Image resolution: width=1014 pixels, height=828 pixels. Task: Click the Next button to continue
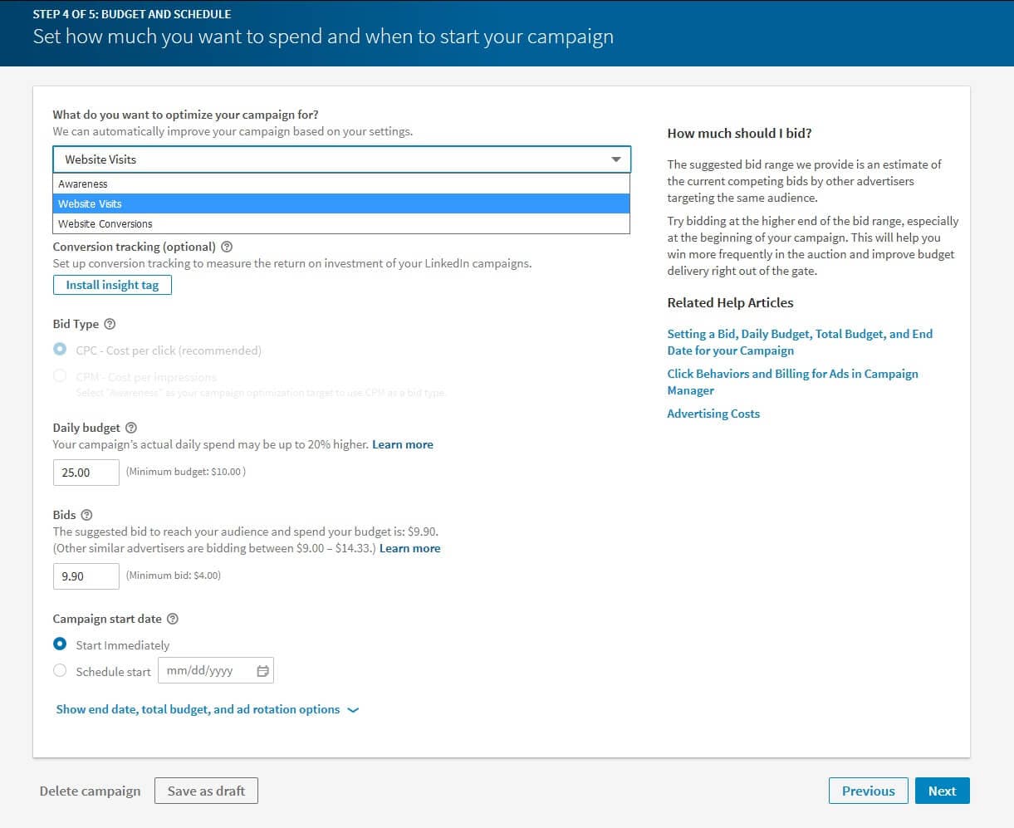pos(942,790)
